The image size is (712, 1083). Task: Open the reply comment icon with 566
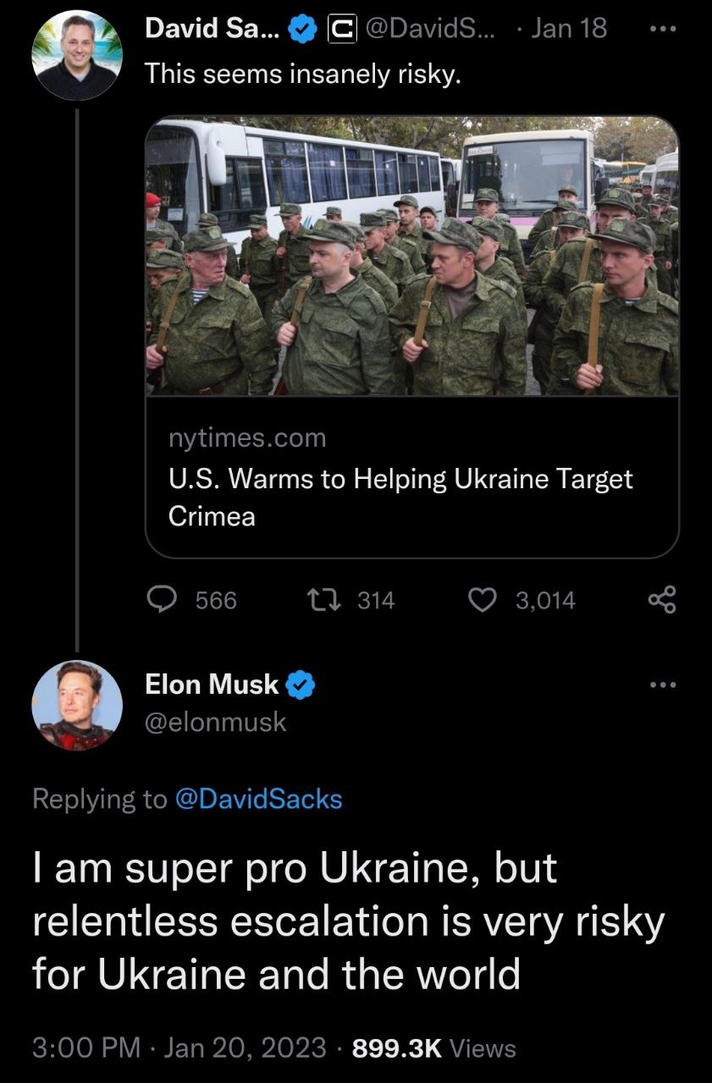pyautogui.click(x=162, y=600)
